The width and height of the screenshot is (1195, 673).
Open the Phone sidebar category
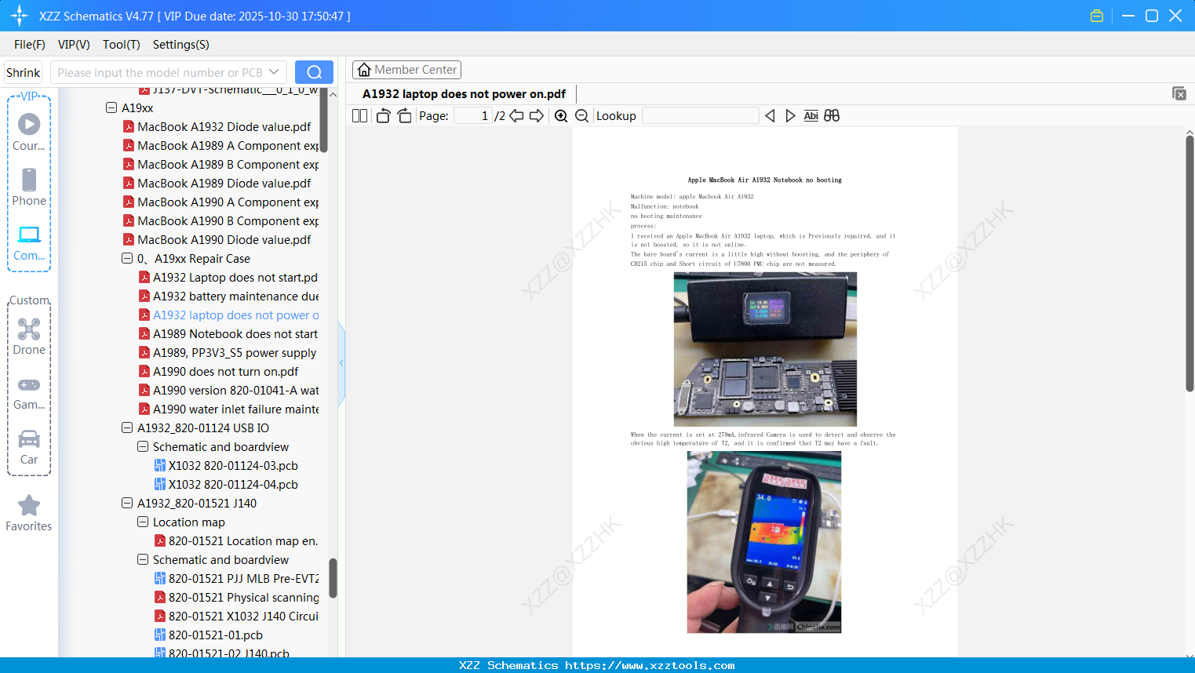pos(29,187)
